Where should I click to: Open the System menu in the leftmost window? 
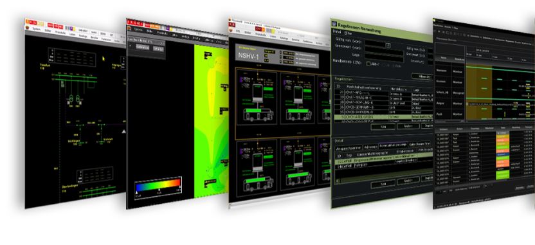[36, 29]
